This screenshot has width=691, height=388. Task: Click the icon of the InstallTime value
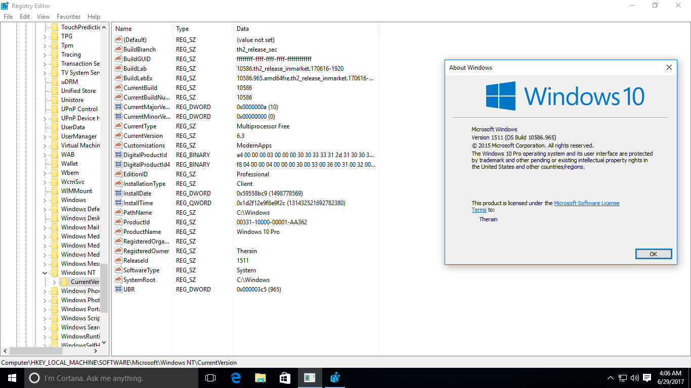point(118,203)
